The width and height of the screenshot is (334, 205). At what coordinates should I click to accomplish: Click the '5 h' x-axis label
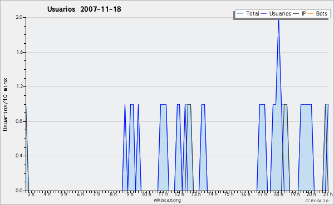pos(63,194)
